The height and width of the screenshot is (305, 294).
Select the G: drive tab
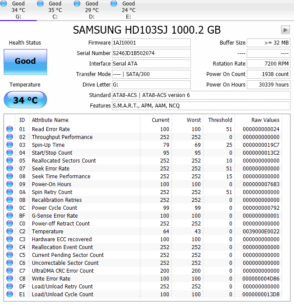tap(18, 10)
